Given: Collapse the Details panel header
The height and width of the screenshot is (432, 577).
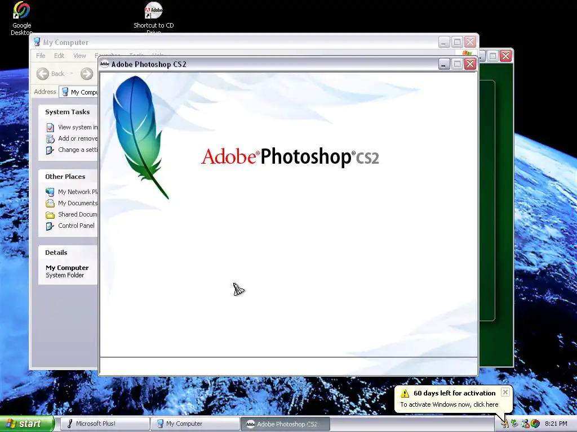Looking at the screenshot, I should click(x=68, y=253).
